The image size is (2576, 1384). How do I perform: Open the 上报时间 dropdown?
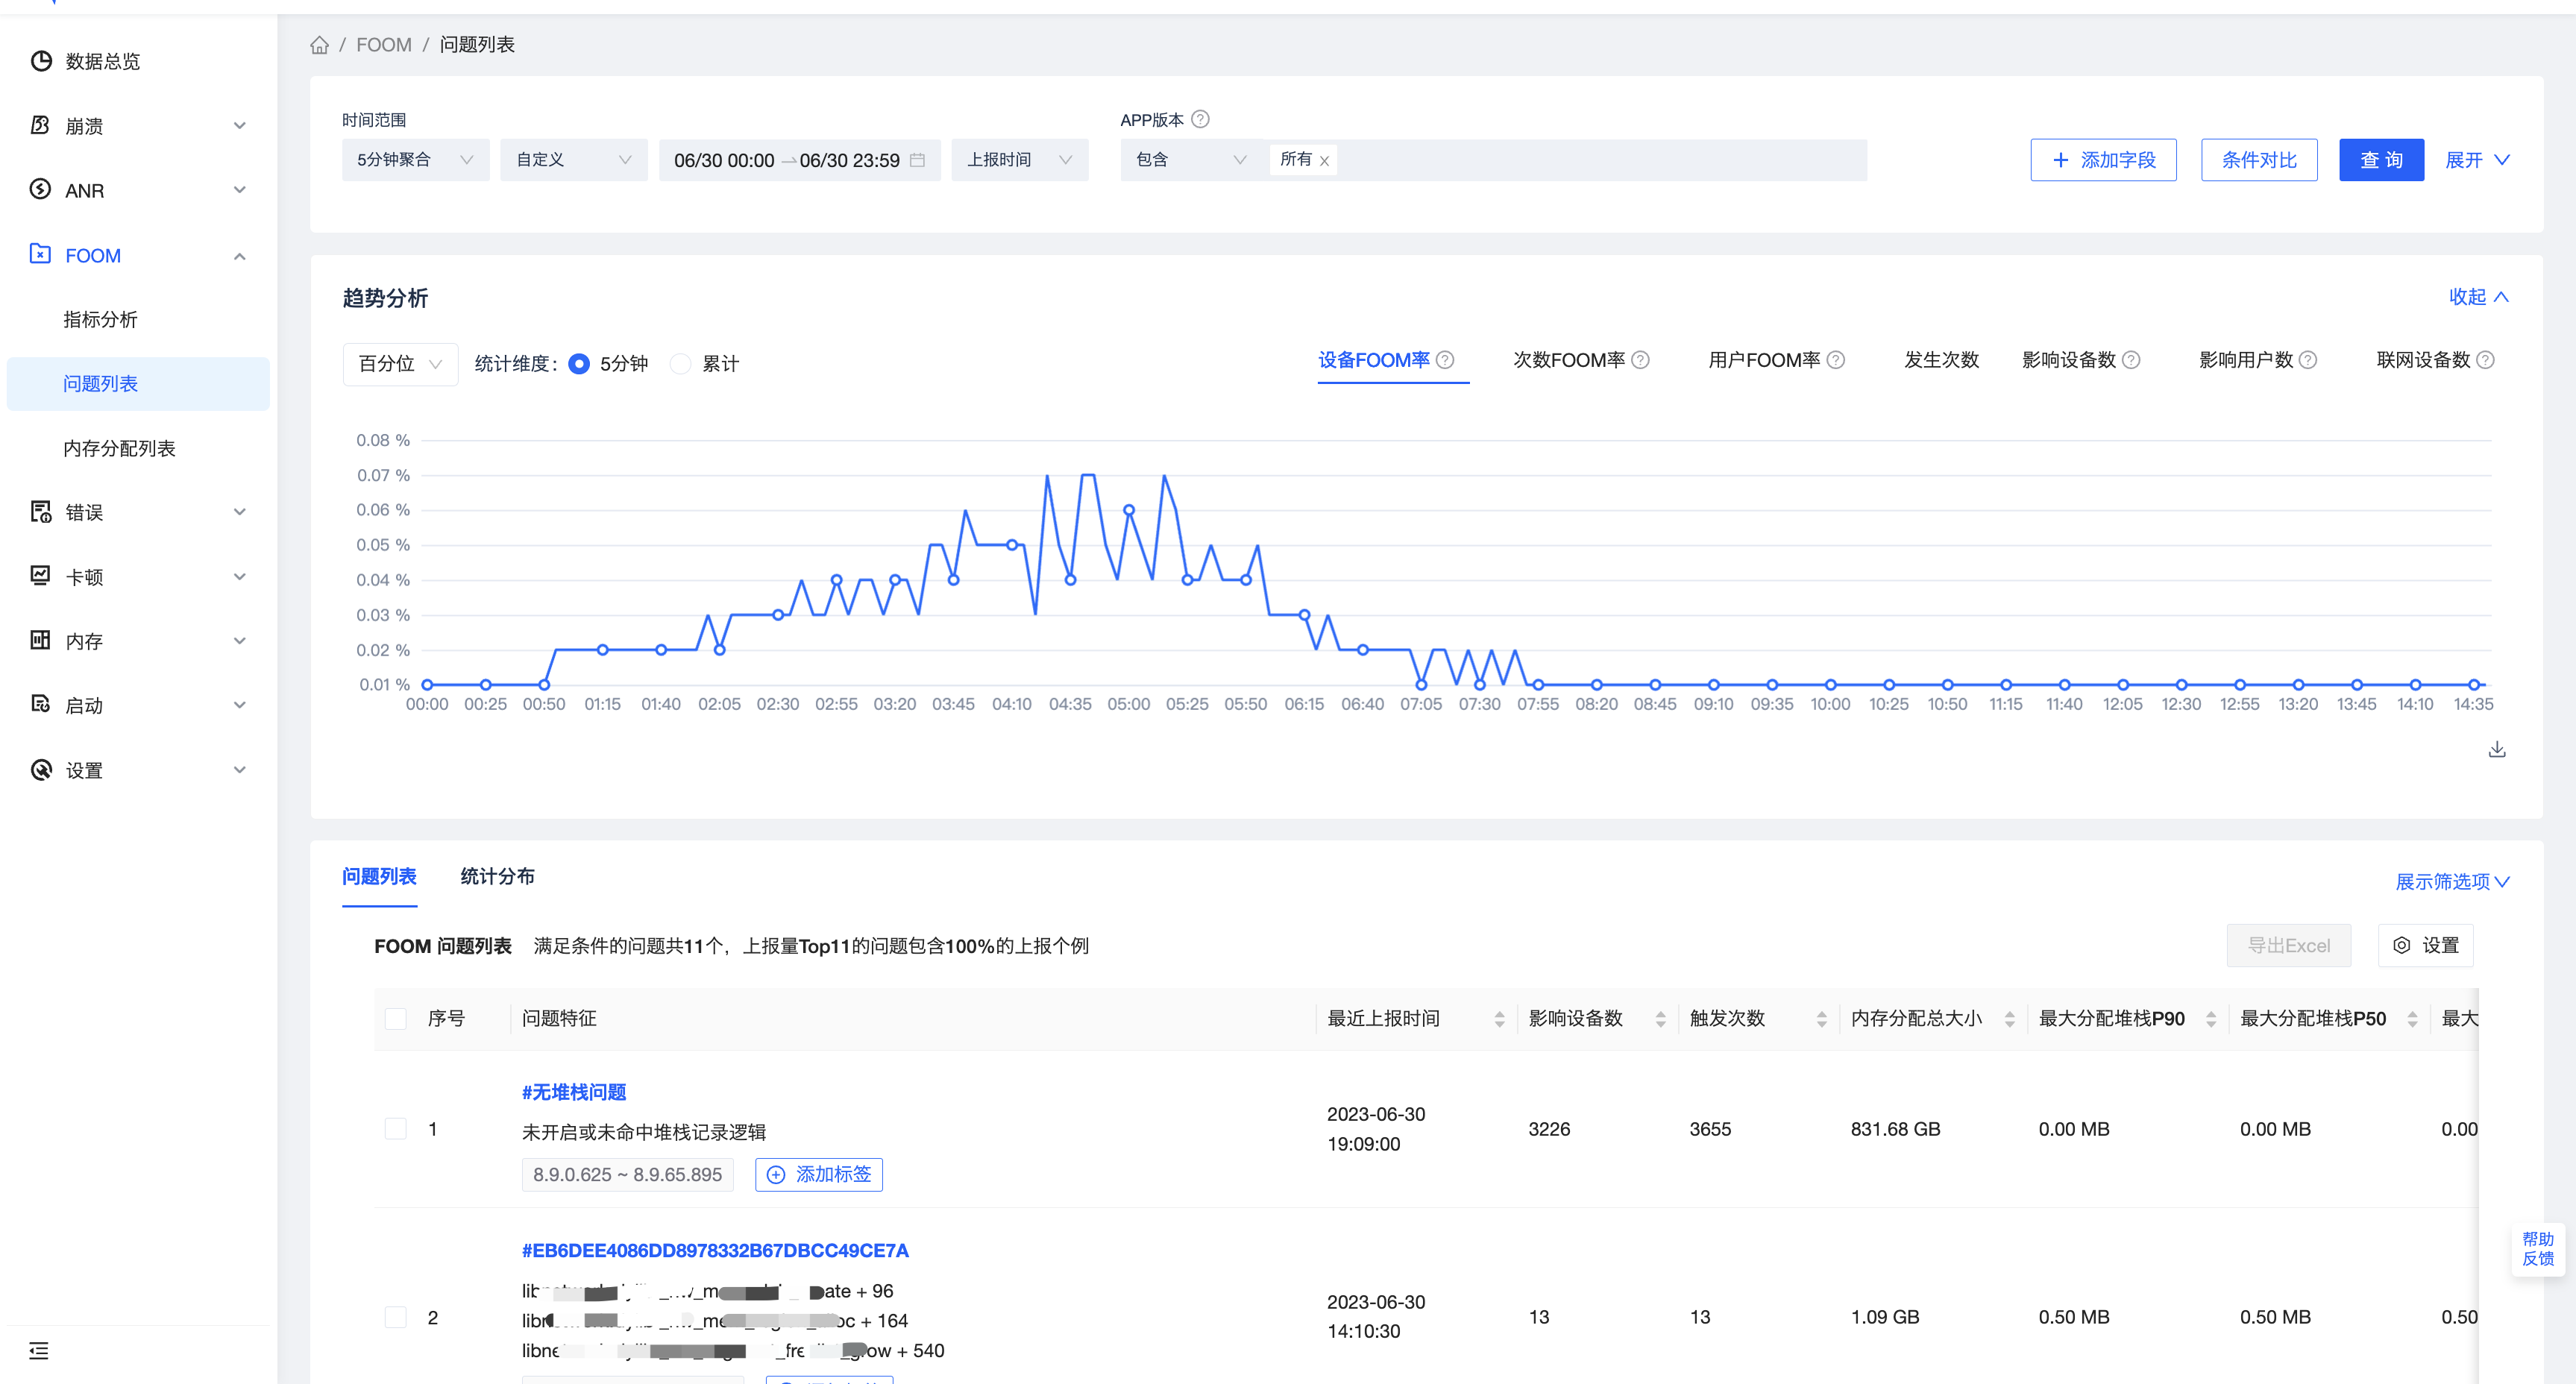[1019, 160]
